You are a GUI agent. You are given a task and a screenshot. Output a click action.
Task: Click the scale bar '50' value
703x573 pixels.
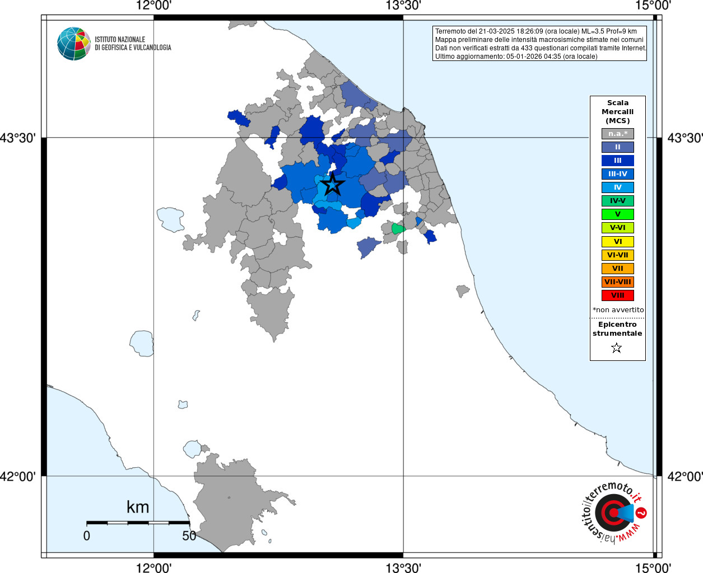189,536
